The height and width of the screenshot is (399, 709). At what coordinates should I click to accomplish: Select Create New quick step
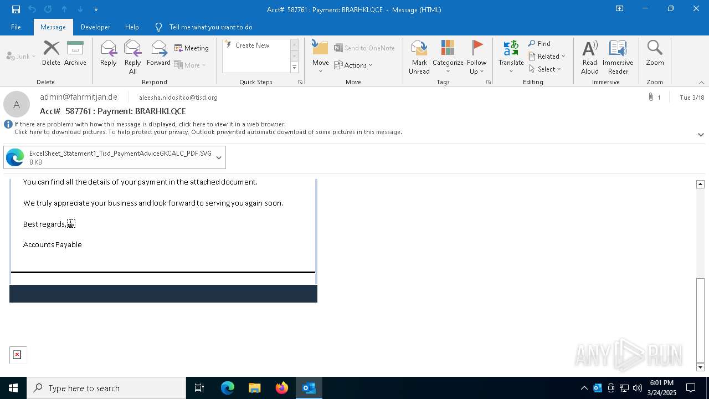[255, 45]
